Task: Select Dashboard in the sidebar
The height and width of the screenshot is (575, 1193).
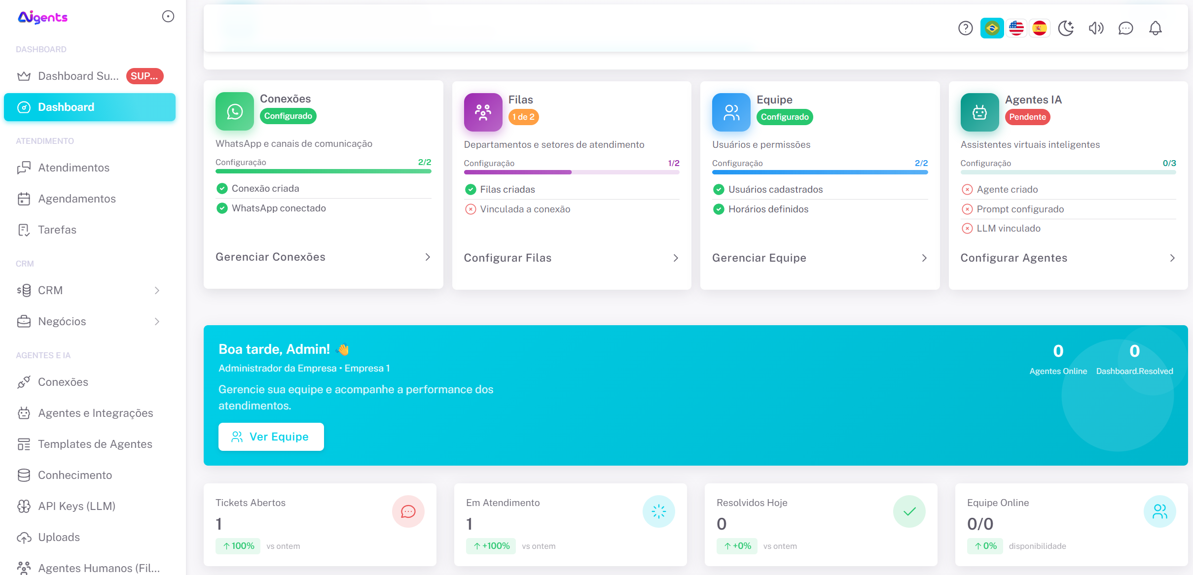Action: (66, 107)
